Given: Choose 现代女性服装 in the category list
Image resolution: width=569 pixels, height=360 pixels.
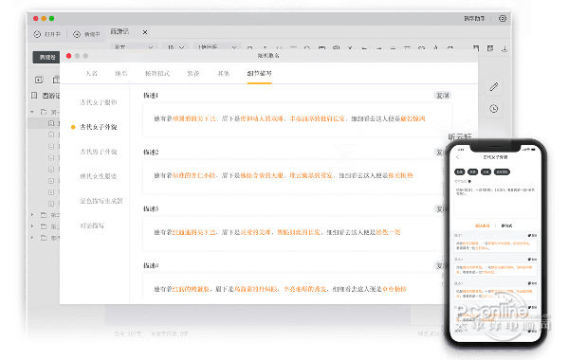Looking at the screenshot, I should click(x=99, y=176).
